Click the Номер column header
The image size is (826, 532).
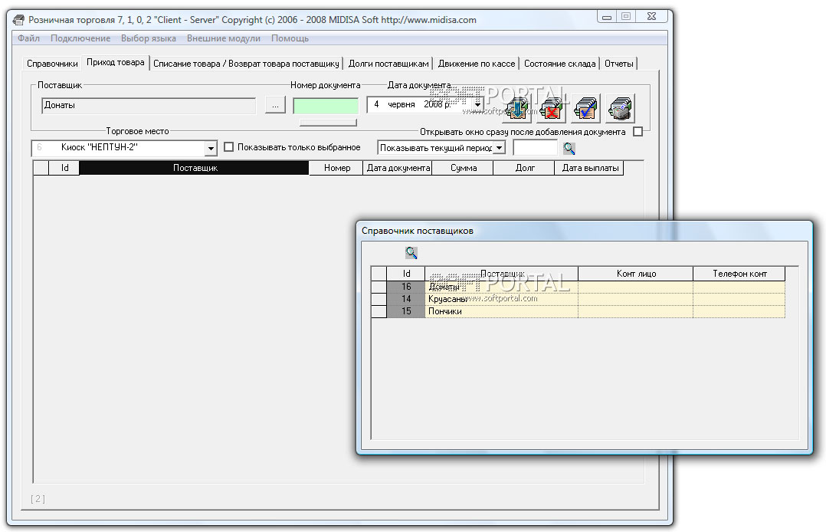(x=336, y=168)
